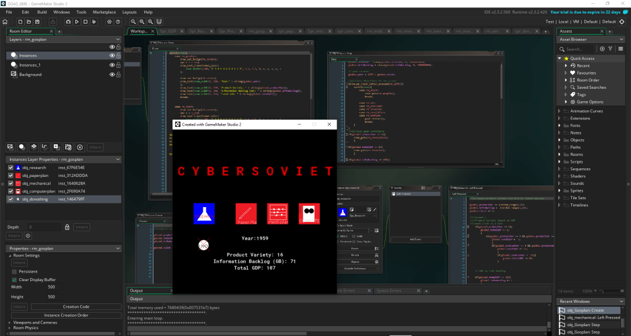Expand the Sprites folder in Assets
The height and width of the screenshot is (336, 631).
[560, 191]
